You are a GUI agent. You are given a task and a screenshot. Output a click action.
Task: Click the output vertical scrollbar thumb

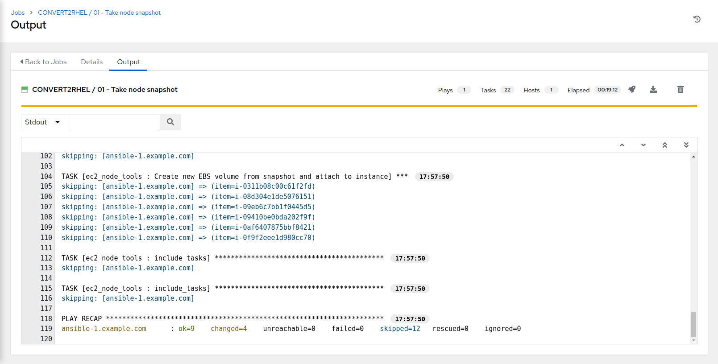[x=693, y=324]
